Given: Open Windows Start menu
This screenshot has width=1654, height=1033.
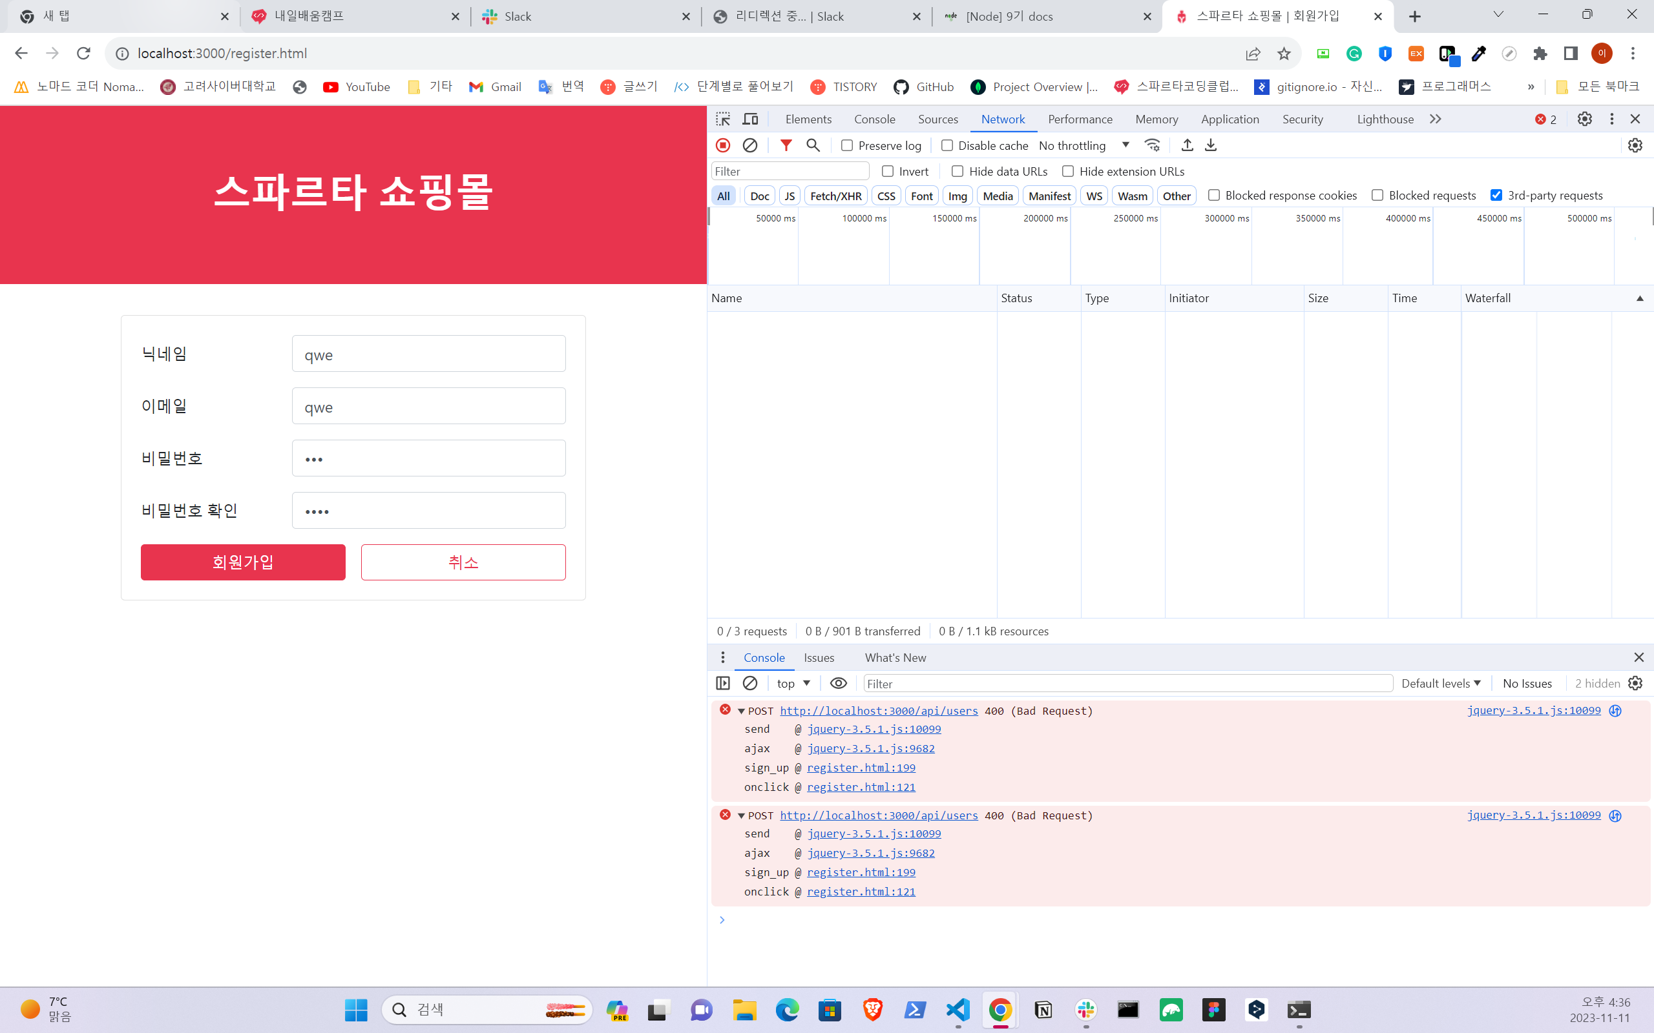Looking at the screenshot, I should coord(356,1010).
